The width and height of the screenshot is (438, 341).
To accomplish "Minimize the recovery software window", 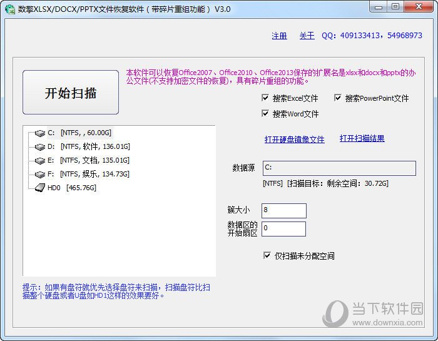I will tap(379, 7).
